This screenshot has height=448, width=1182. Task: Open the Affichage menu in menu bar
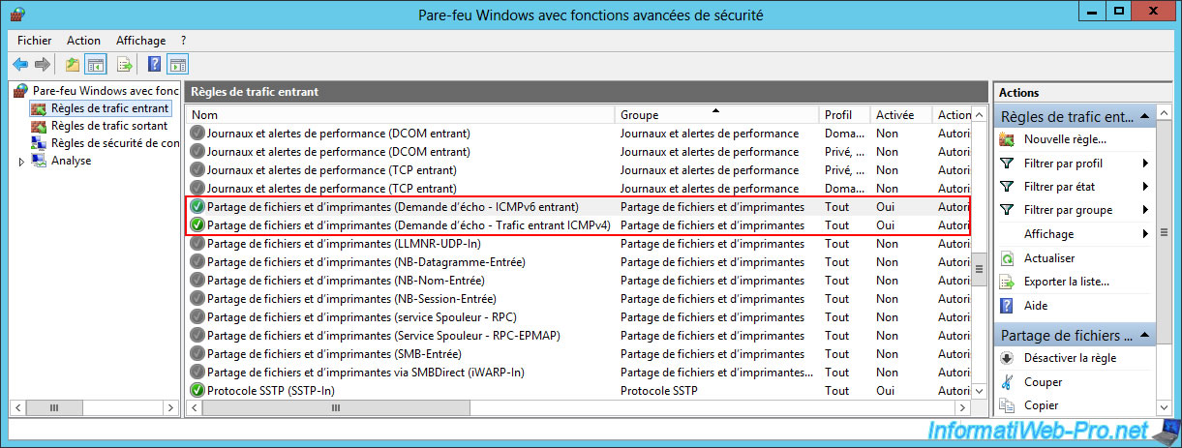click(140, 41)
